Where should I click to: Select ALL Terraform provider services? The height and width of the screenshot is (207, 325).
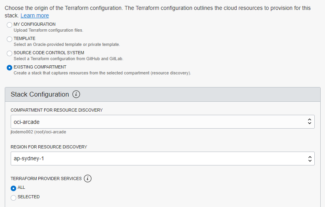13,188
